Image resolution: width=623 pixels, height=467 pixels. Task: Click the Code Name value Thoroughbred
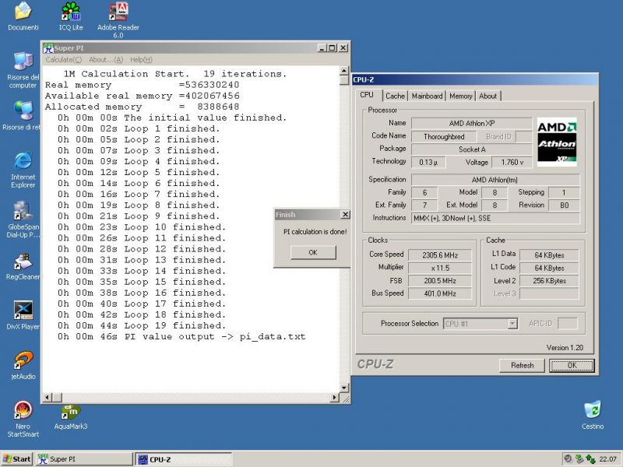click(x=444, y=137)
